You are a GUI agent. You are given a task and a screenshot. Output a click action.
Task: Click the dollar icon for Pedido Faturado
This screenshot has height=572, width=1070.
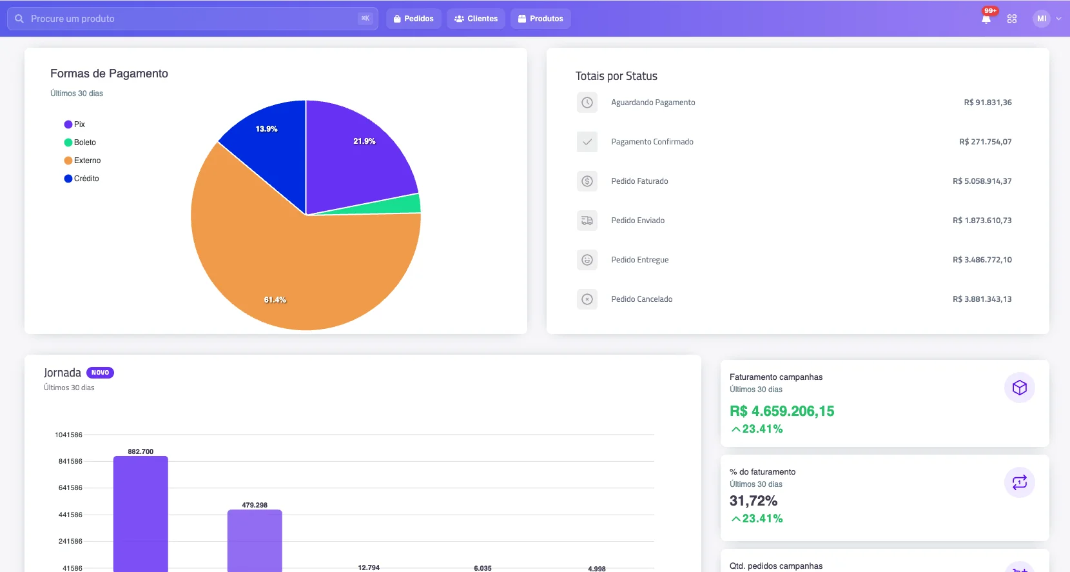pyautogui.click(x=587, y=181)
